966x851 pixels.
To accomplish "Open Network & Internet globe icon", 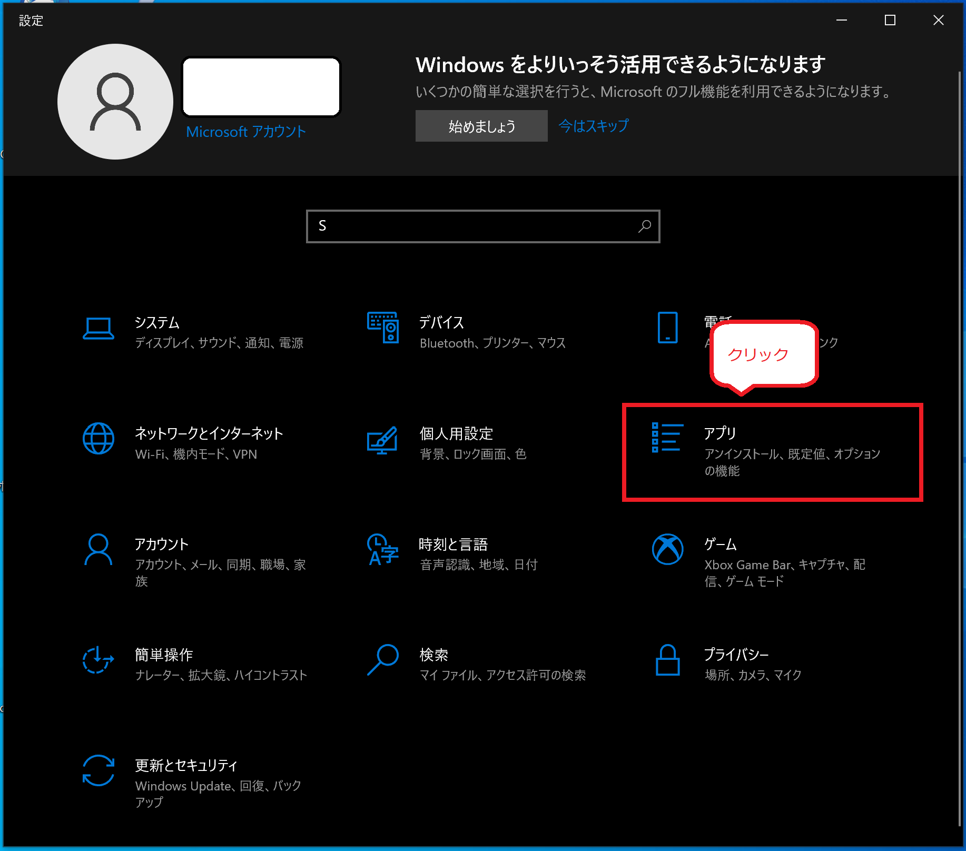I will (98, 438).
